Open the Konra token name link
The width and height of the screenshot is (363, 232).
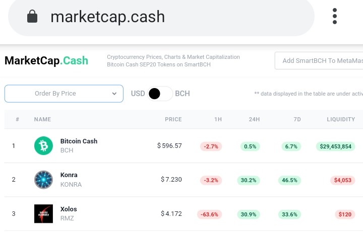[69, 175]
